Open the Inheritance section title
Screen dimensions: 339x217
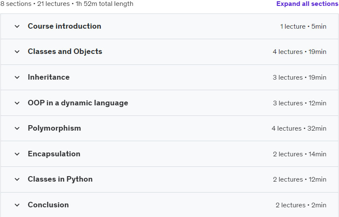click(x=48, y=77)
